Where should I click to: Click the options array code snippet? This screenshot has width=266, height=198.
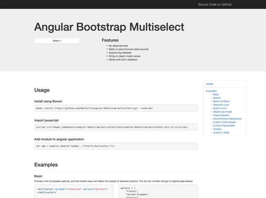click(158, 191)
